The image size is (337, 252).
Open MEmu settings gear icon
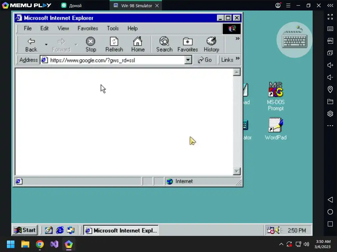(x=330, y=114)
